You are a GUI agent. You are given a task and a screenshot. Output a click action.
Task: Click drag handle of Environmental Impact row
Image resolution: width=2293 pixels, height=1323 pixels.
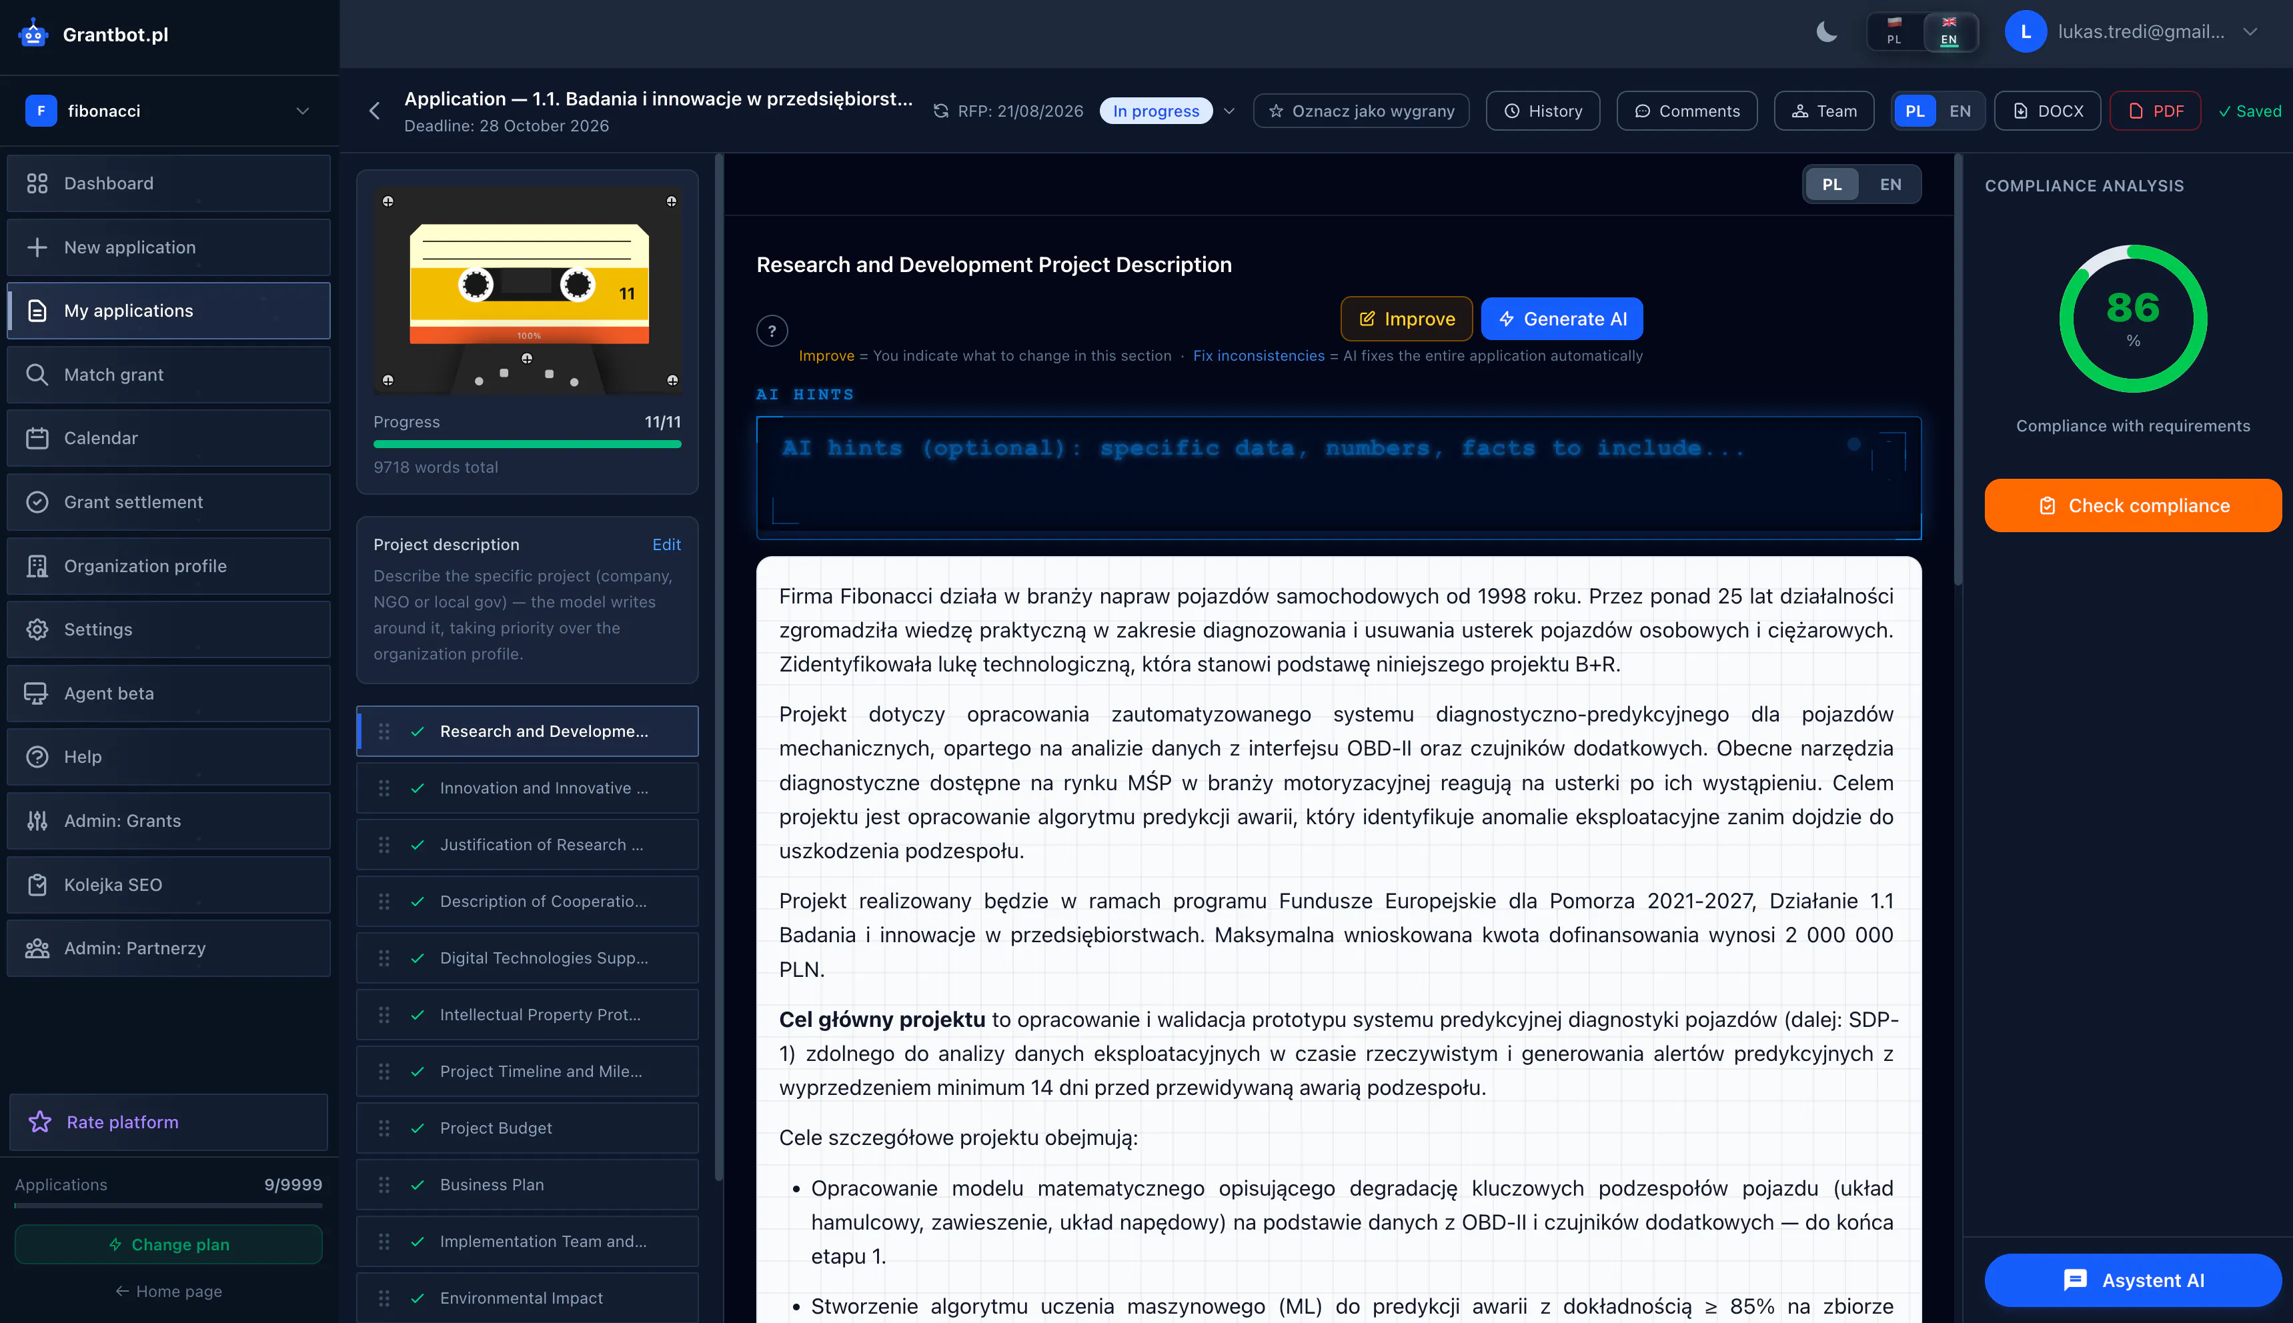(384, 1298)
